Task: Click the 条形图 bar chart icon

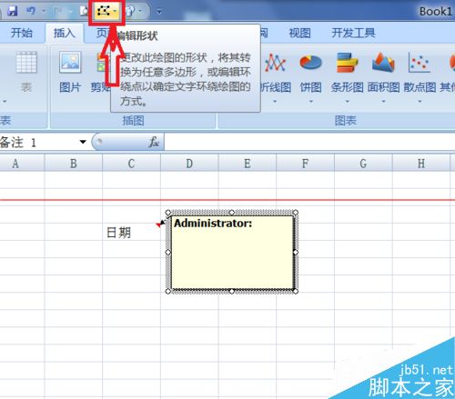Action: click(347, 62)
